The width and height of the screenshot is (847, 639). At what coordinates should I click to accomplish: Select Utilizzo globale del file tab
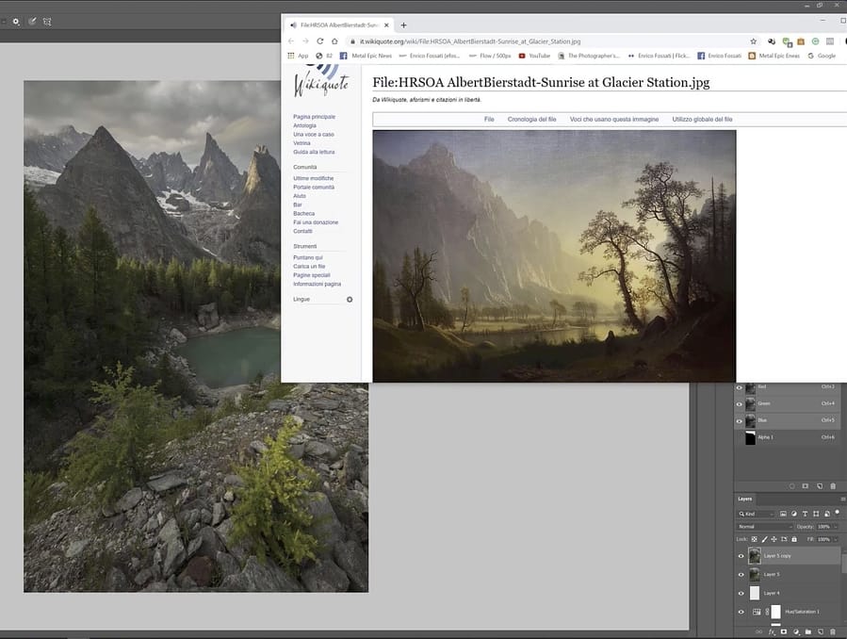click(x=702, y=120)
